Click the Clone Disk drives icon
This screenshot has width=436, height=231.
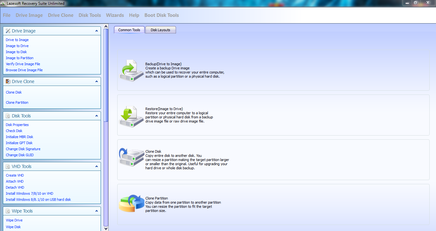pyautogui.click(x=132, y=157)
